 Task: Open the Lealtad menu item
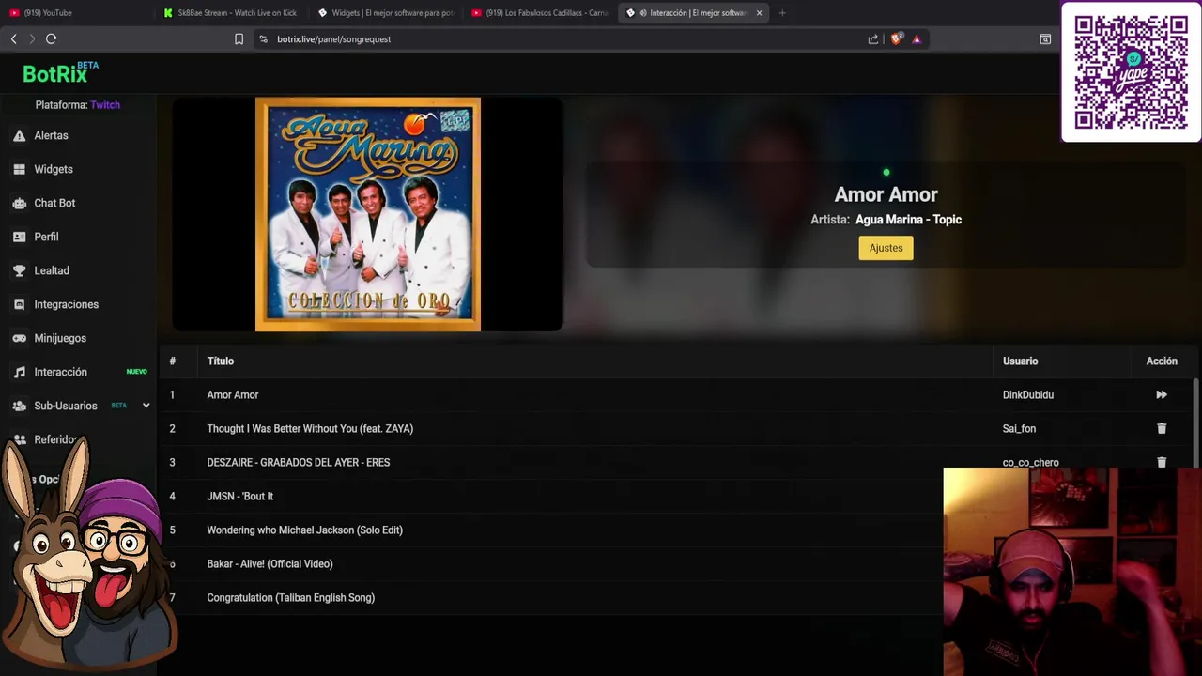tap(52, 270)
